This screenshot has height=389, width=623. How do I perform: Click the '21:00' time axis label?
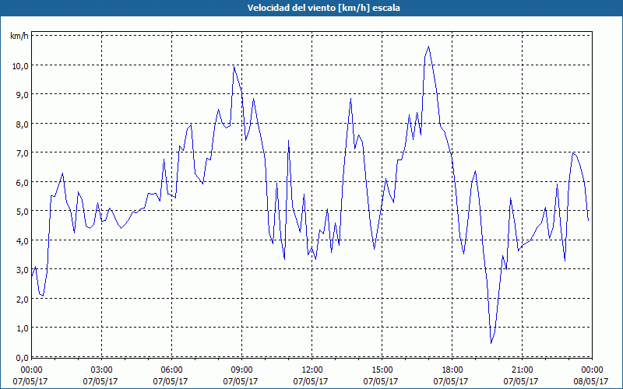coord(522,370)
